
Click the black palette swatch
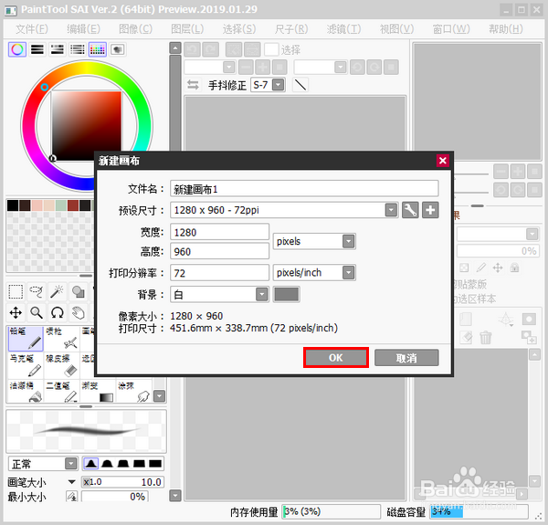pos(13,205)
